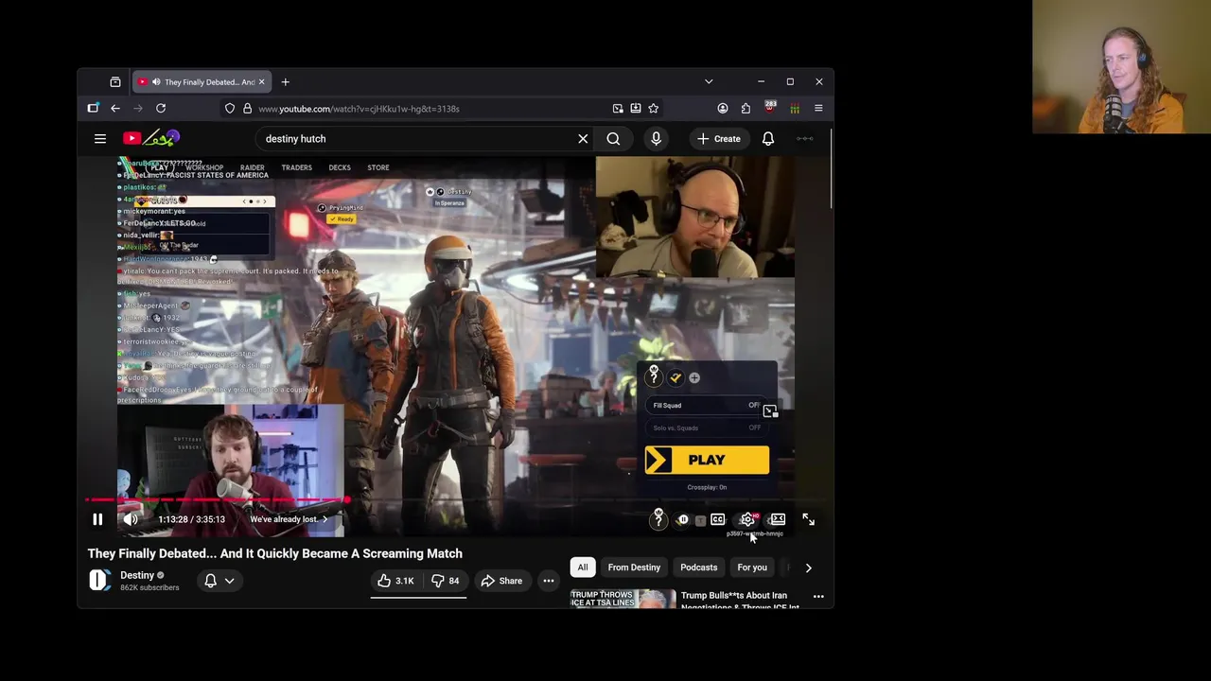Go to YouTube home via logo
The height and width of the screenshot is (681, 1211).
click(x=151, y=139)
